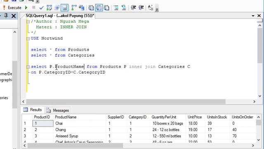Screen dimensions: 264x149
Task: Click results horizontal scrollbar left arrow
Action: [25, 145]
